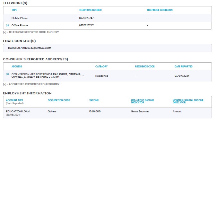Click the Employment Information section heading

27,93
